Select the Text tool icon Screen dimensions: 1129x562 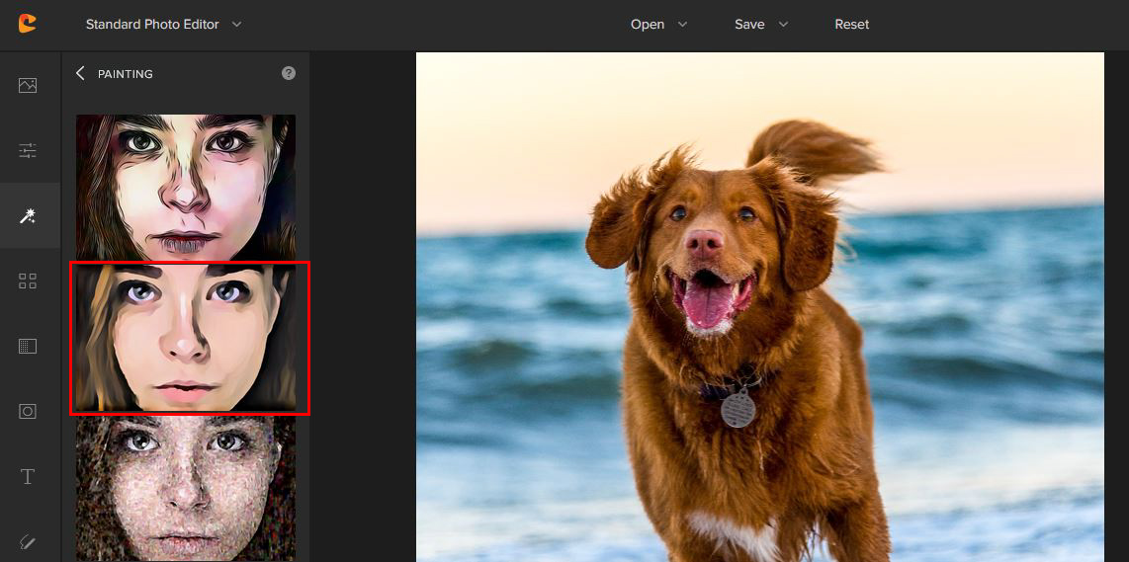click(28, 477)
